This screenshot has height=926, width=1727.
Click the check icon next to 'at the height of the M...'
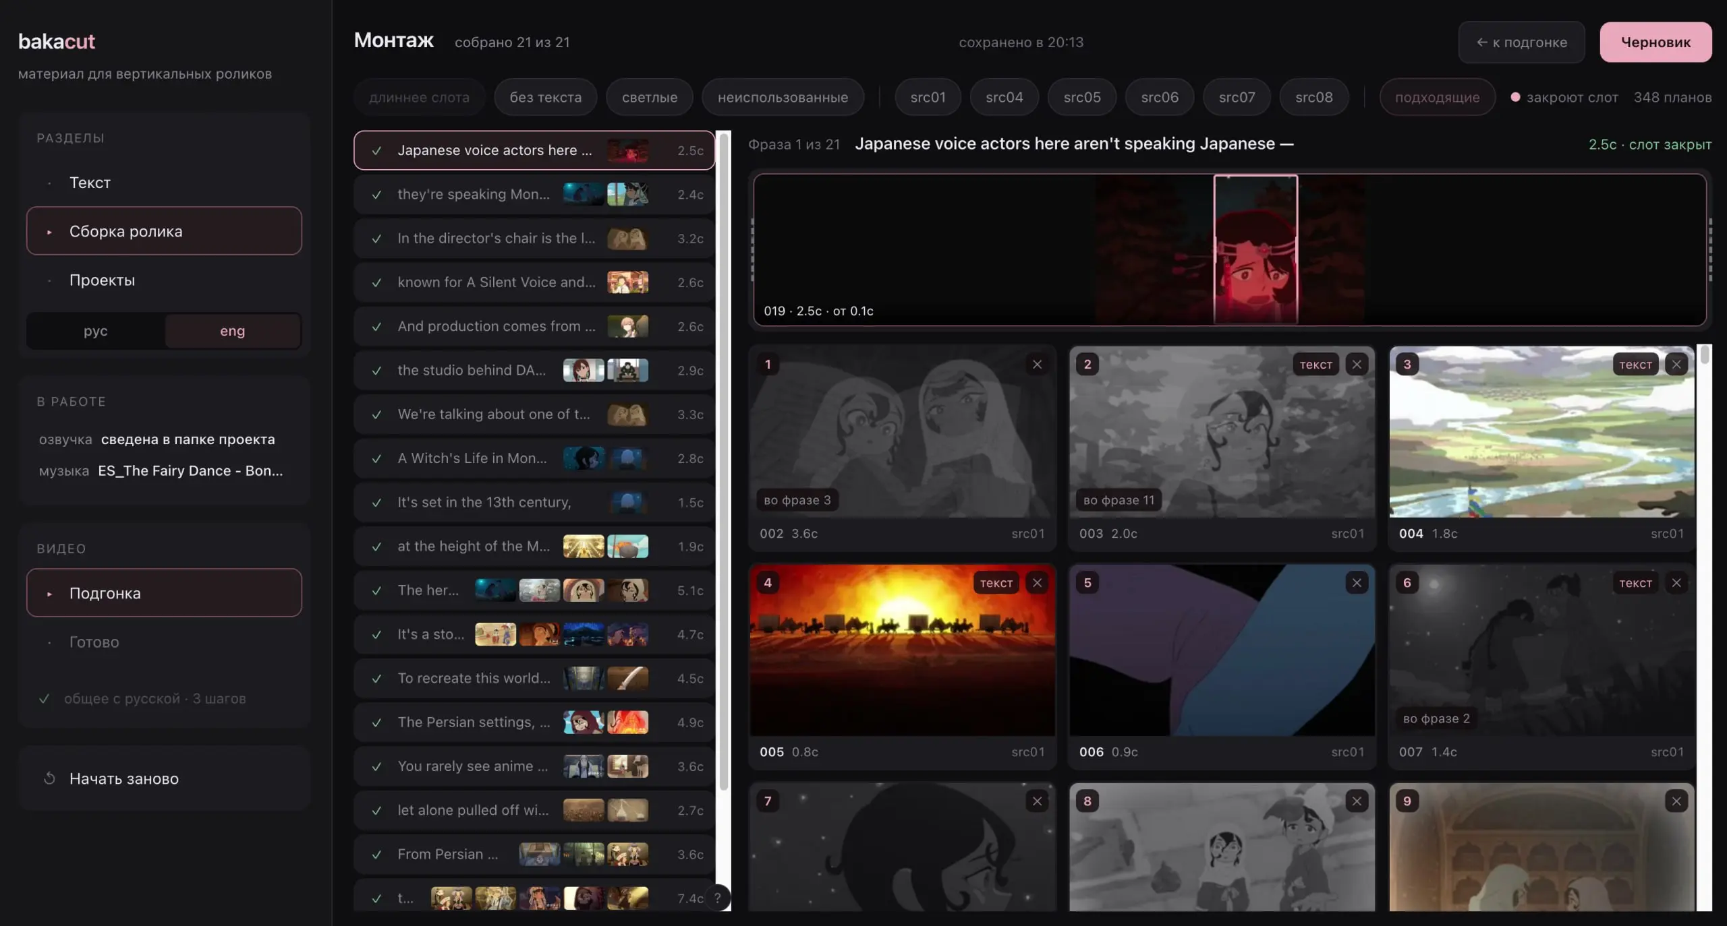pyautogui.click(x=377, y=547)
